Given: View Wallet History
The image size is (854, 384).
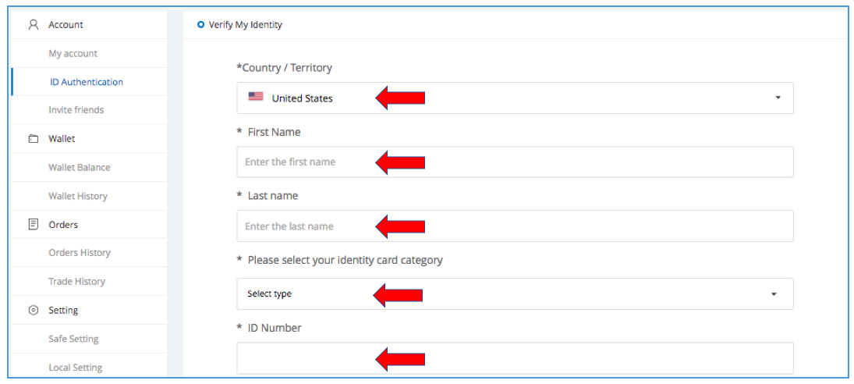Looking at the screenshot, I should pyautogui.click(x=78, y=196).
